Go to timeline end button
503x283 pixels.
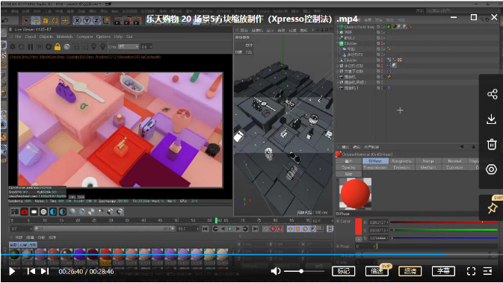255,228
